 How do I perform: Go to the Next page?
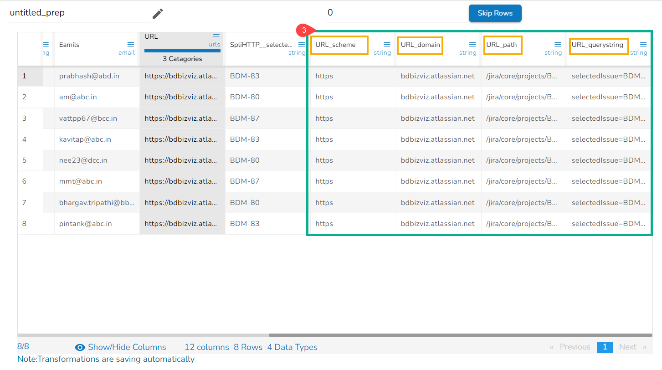[632, 347]
